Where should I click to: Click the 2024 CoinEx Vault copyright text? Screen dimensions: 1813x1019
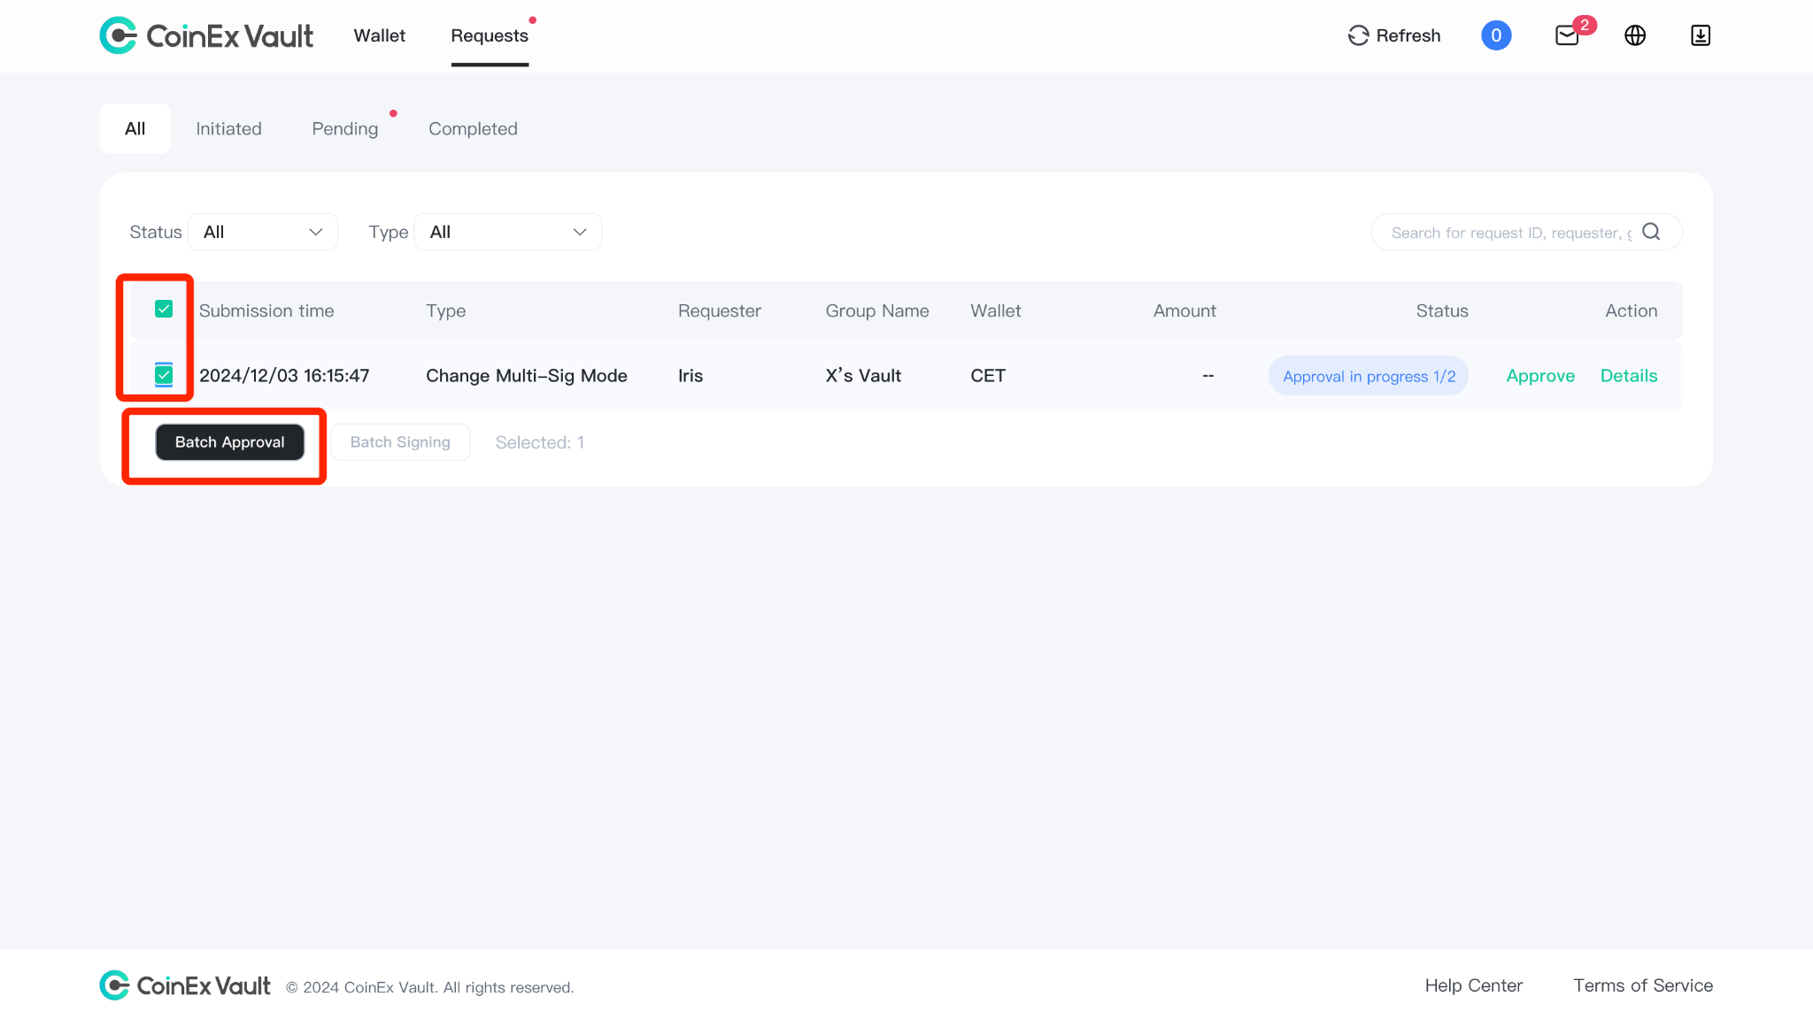429,988
